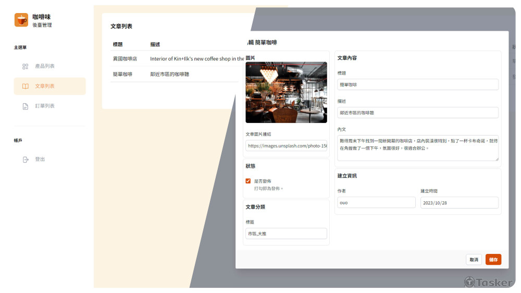Click inside the 內文 text area
Viewport: 521px width, 293px height.
417,148
